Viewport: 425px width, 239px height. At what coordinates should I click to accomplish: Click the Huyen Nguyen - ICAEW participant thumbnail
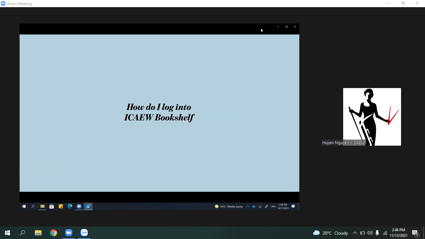click(372, 117)
